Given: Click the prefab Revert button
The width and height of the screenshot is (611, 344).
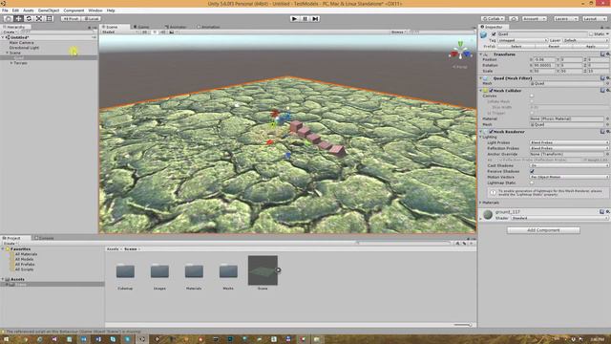Looking at the screenshot, I should (x=554, y=47).
